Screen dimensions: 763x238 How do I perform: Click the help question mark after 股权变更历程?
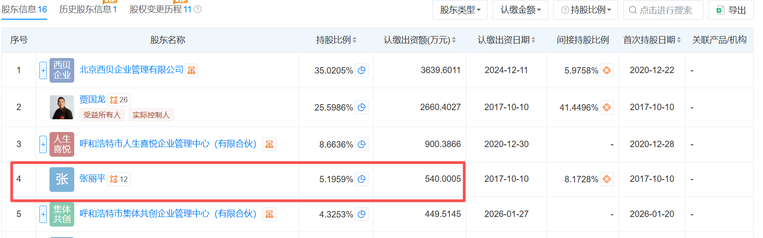coord(198,9)
